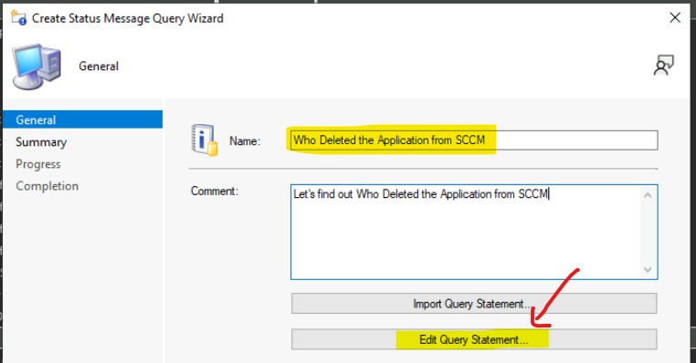Select the Progress step in the sidebar
This screenshot has width=696, height=363.
(x=38, y=164)
